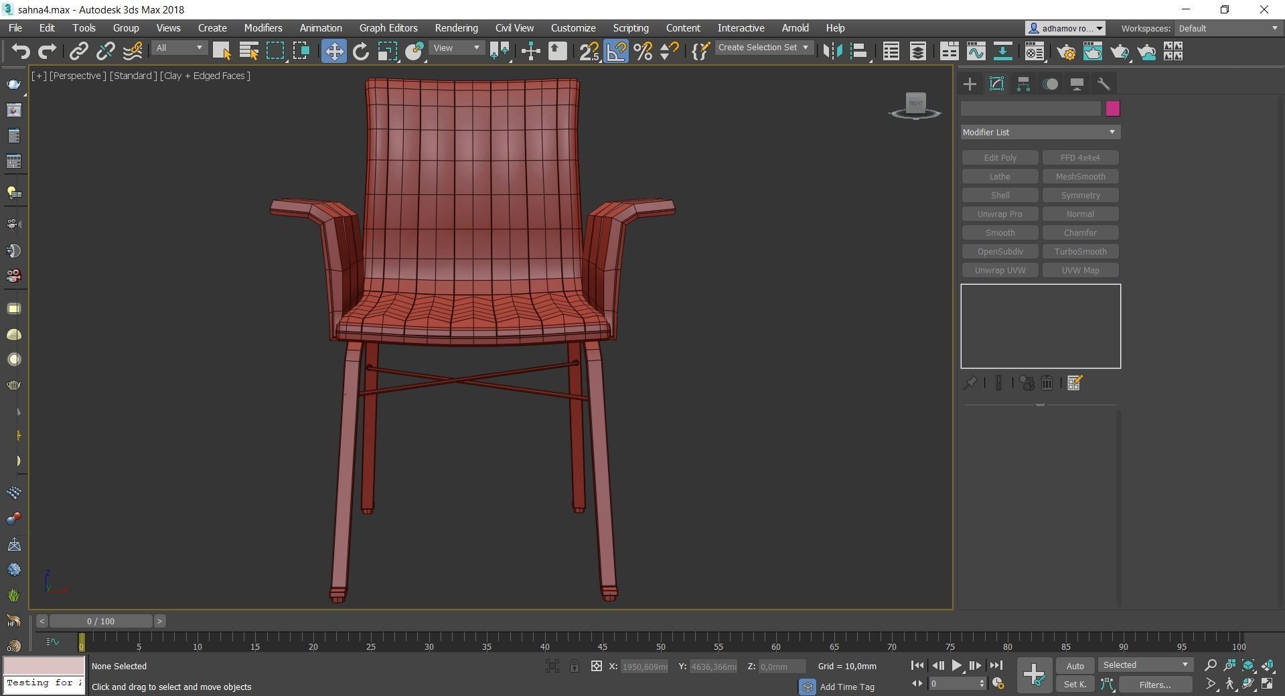This screenshot has height=696, width=1285.
Task: Open the viewport [+] general menu
Action: [39, 76]
